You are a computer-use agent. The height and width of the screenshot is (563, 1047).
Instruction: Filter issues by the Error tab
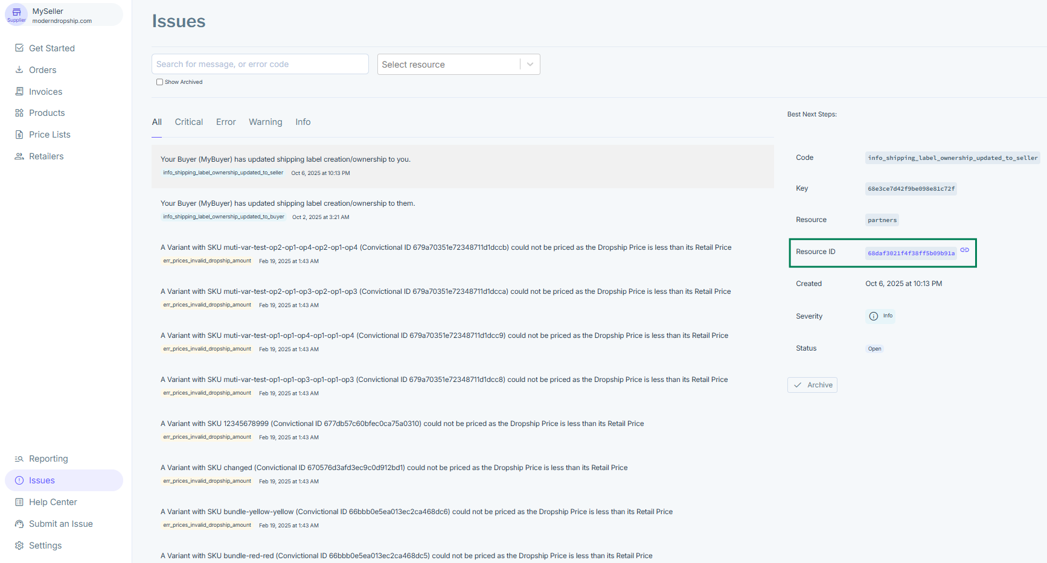click(x=226, y=122)
